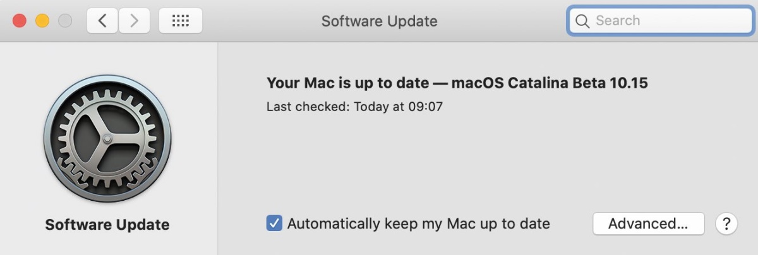The height and width of the screenshot is (255, 758).
Task: Go forward with the right chevron button
Action: (134, 21)
